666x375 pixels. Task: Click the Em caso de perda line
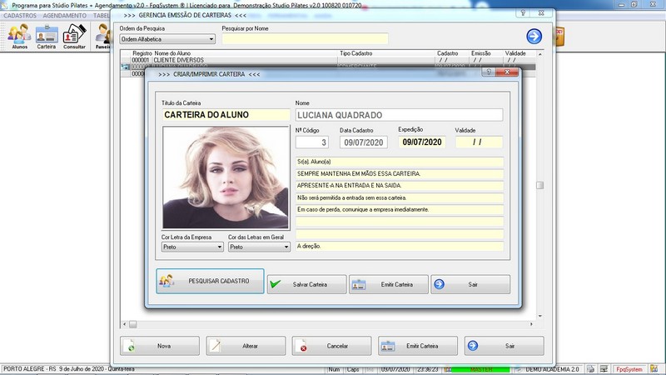[400, 210]
